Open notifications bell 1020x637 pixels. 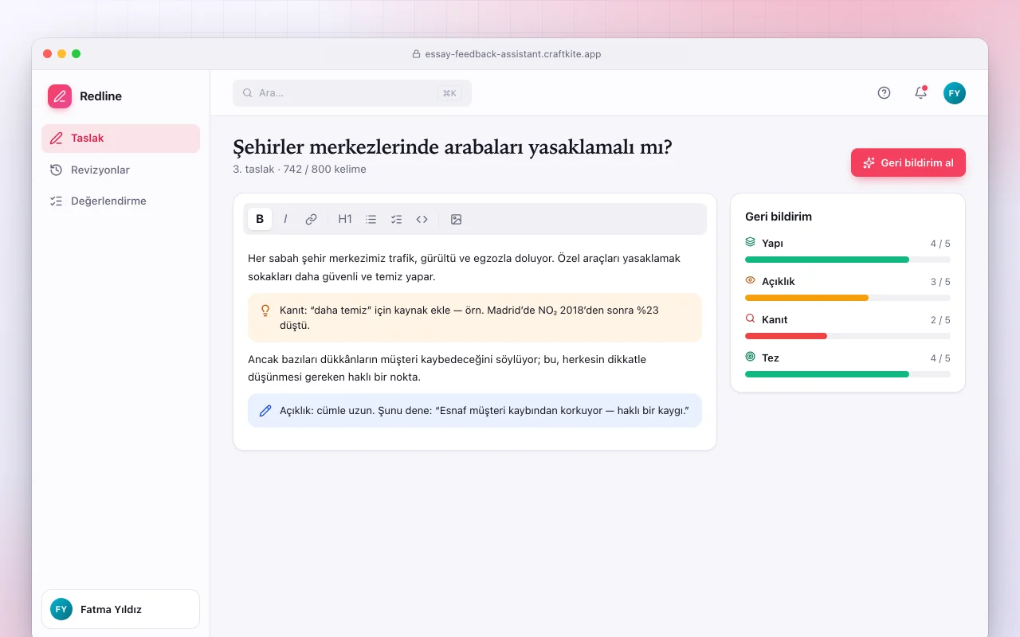(920, 93)
